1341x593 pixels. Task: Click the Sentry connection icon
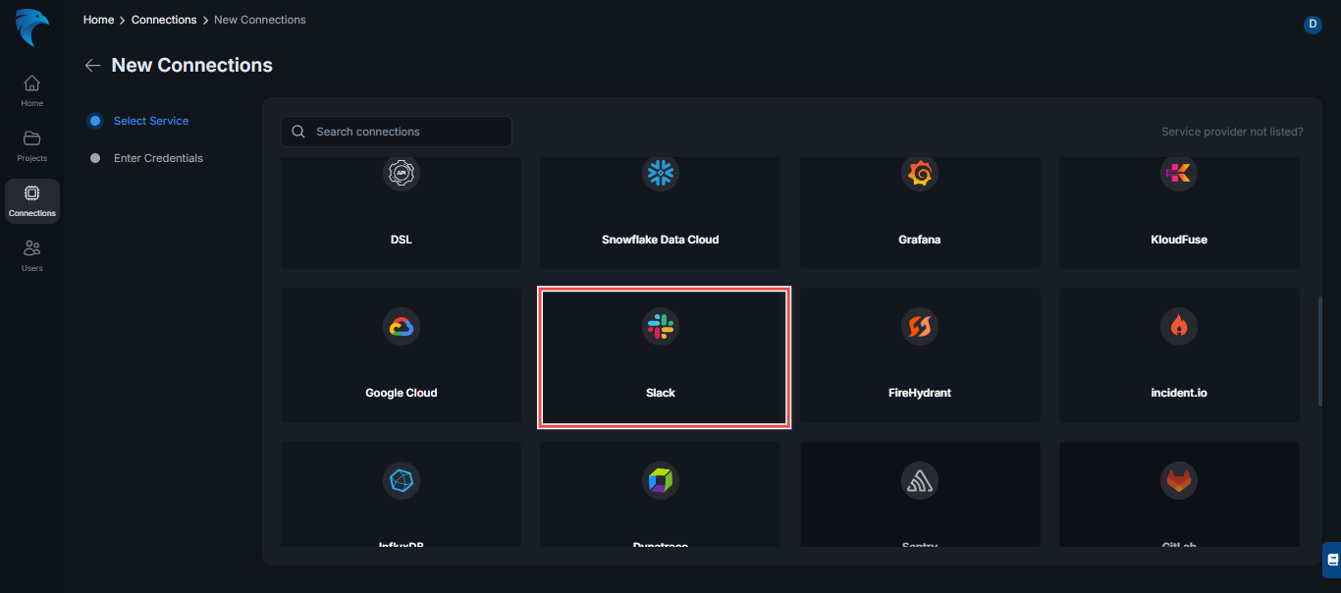[x=920, y=480]
